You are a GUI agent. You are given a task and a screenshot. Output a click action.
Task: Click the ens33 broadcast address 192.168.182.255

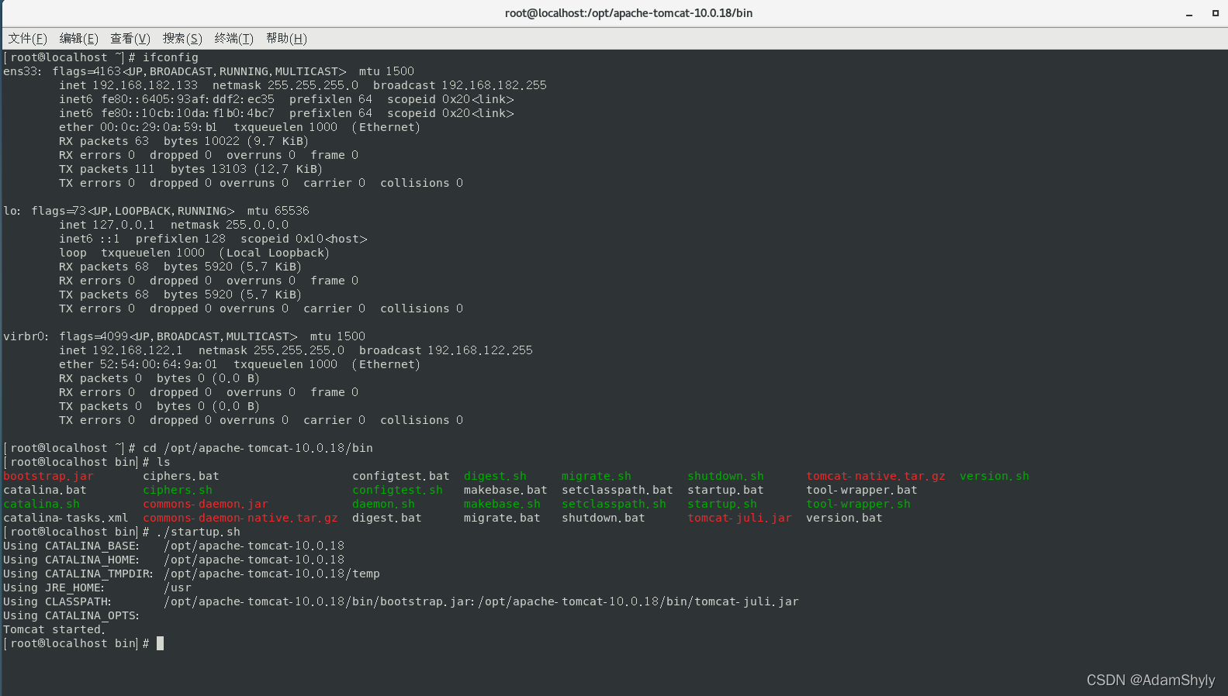(x=494, y=85)
